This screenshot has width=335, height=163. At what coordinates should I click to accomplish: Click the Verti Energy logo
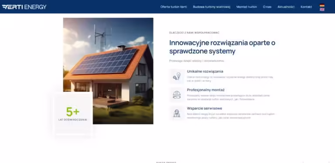click(x=24, y=7)
